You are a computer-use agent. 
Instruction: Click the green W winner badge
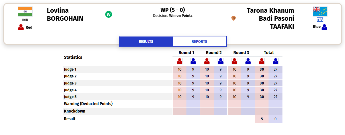tap(108, 14)
